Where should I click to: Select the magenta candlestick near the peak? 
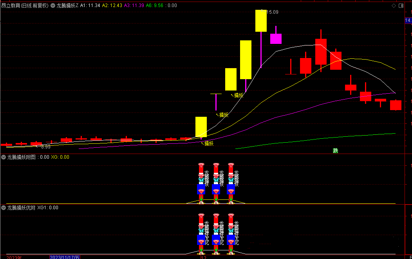point(276,38)
